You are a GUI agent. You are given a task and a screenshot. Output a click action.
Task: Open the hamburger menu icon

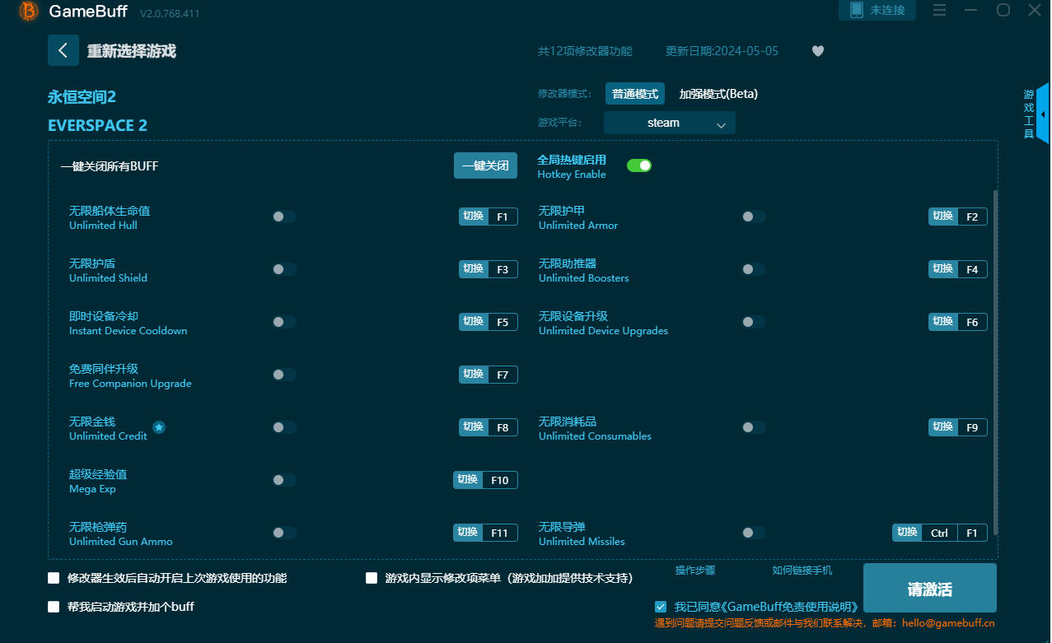click(939, 10)
